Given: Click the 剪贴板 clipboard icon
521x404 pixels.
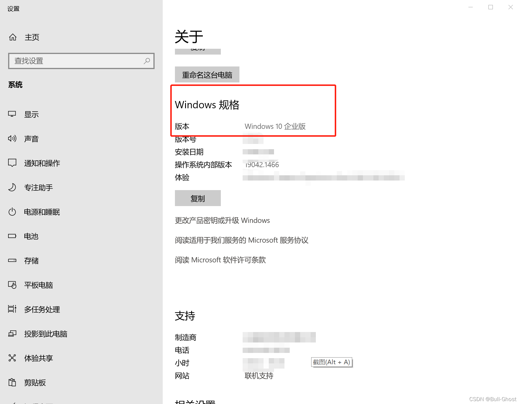Looking at the screenshot, I should [12, 382].
